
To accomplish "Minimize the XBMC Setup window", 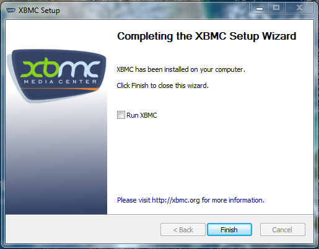I will pos(260,9).
